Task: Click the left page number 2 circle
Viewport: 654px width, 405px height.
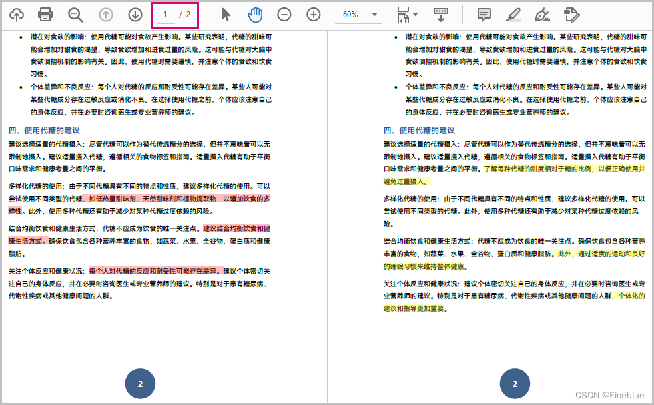Action: [x=140, y=384]
